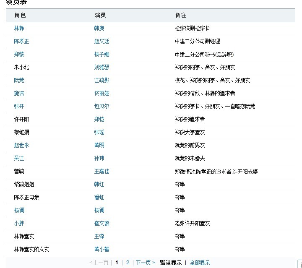Open actor 江疏影 link
This screenshot has width=302, height=268.
102,80
